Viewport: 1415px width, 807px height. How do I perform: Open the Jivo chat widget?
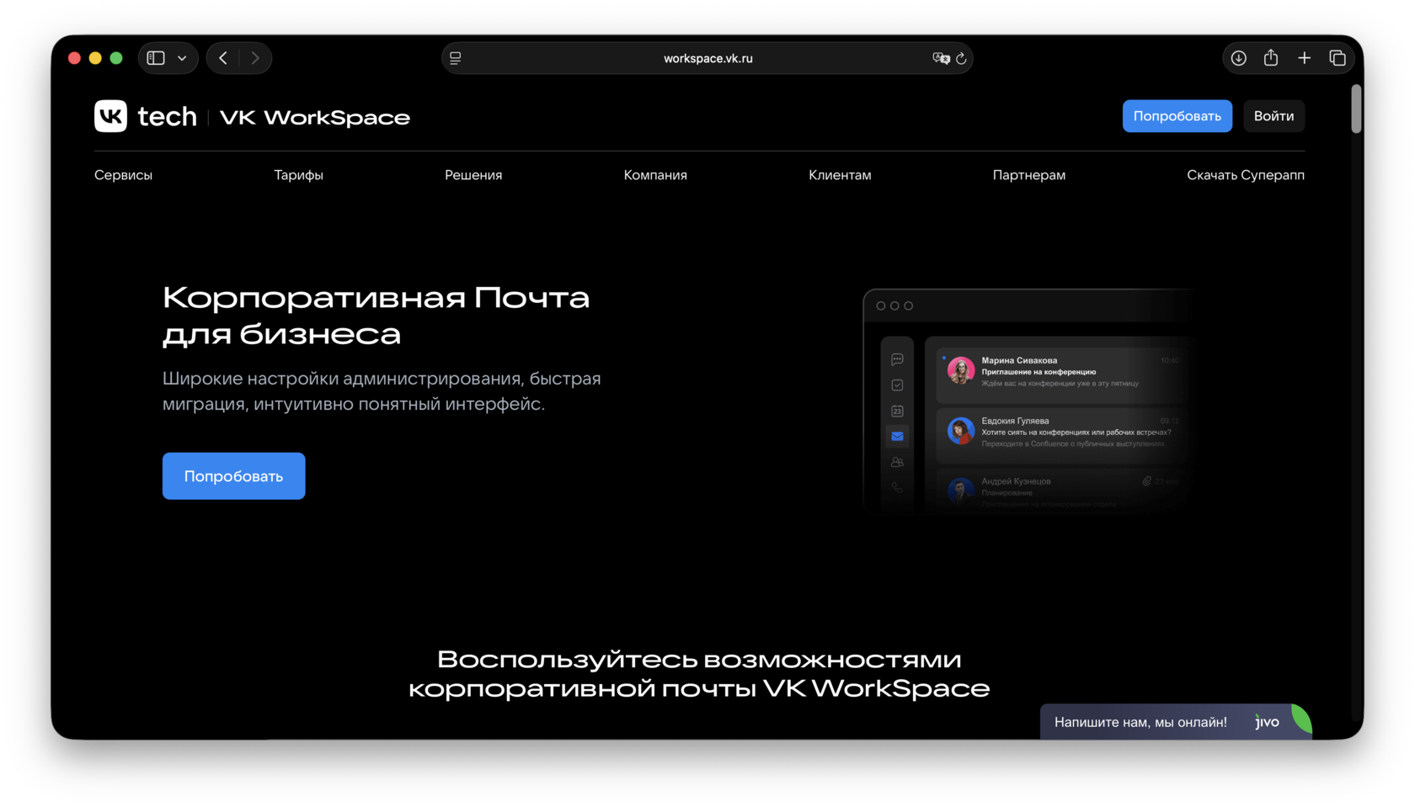(x=1176, y=722)
